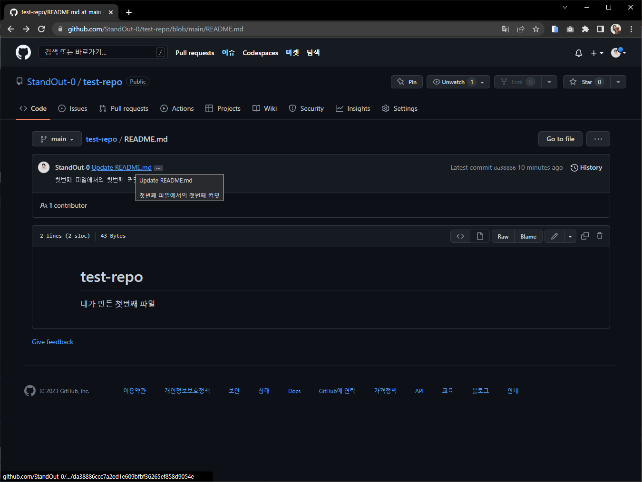Open a new browser tab
The width and height of the screenshot is (642, 482).
click(x=129, y=12)
